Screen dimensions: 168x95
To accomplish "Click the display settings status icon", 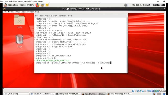I will coord(148,91).
